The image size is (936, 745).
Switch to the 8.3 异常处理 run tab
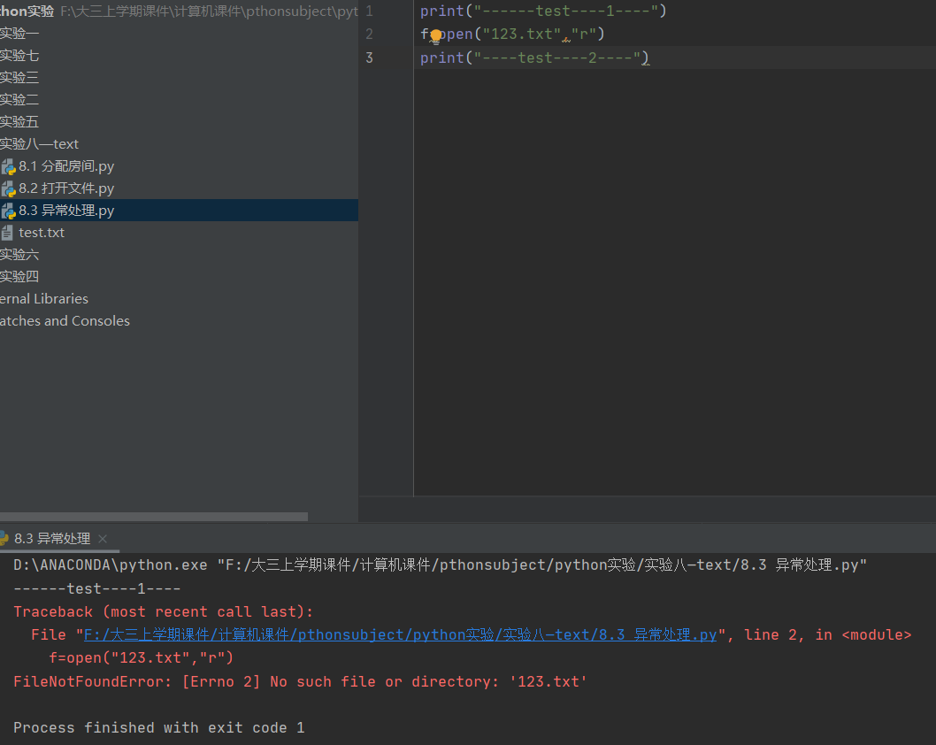52,539
